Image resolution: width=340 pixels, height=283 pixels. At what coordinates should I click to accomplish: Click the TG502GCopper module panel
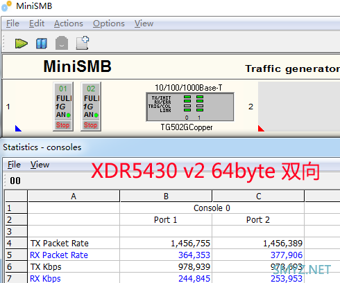pos(190,107)
